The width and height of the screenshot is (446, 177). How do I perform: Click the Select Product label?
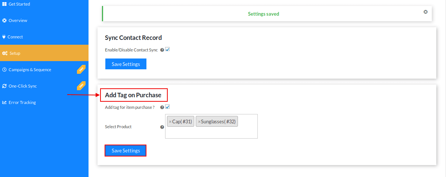[x=118, y=127]
